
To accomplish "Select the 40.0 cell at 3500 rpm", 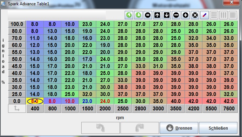I will pos(176,101).
